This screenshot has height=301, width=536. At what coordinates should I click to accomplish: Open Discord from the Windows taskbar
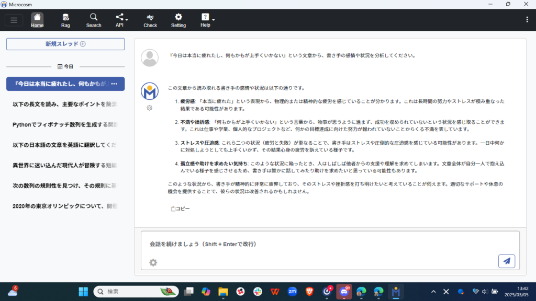point(344,292)
